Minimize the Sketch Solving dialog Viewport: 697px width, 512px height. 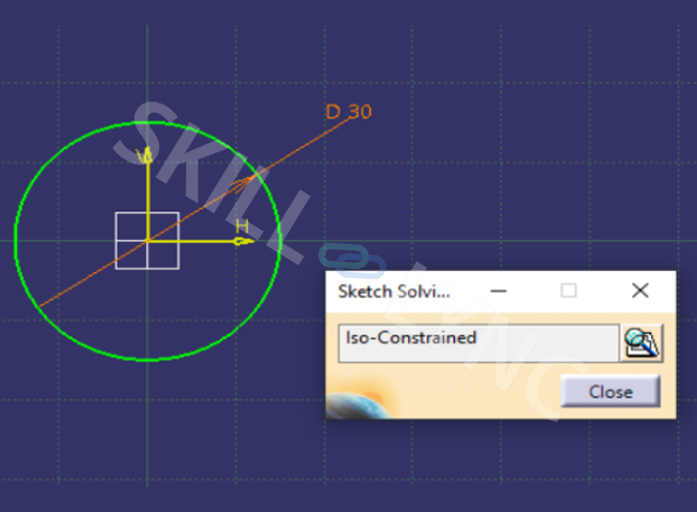pyautogui.click(x=498, y=292)
